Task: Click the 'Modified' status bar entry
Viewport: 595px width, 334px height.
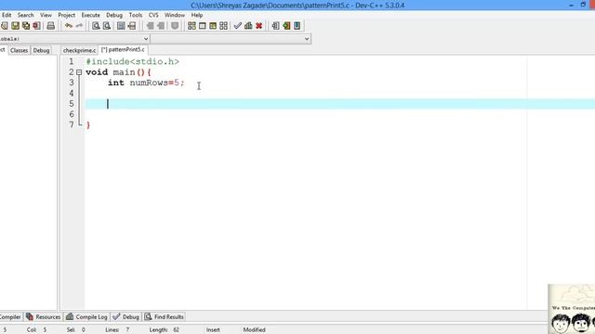Action: click(x=254, y=330)
